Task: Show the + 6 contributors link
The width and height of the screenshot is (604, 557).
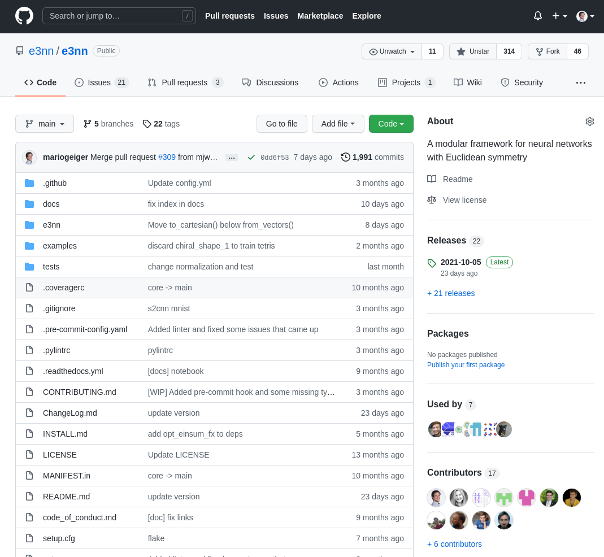Action: 454,544
